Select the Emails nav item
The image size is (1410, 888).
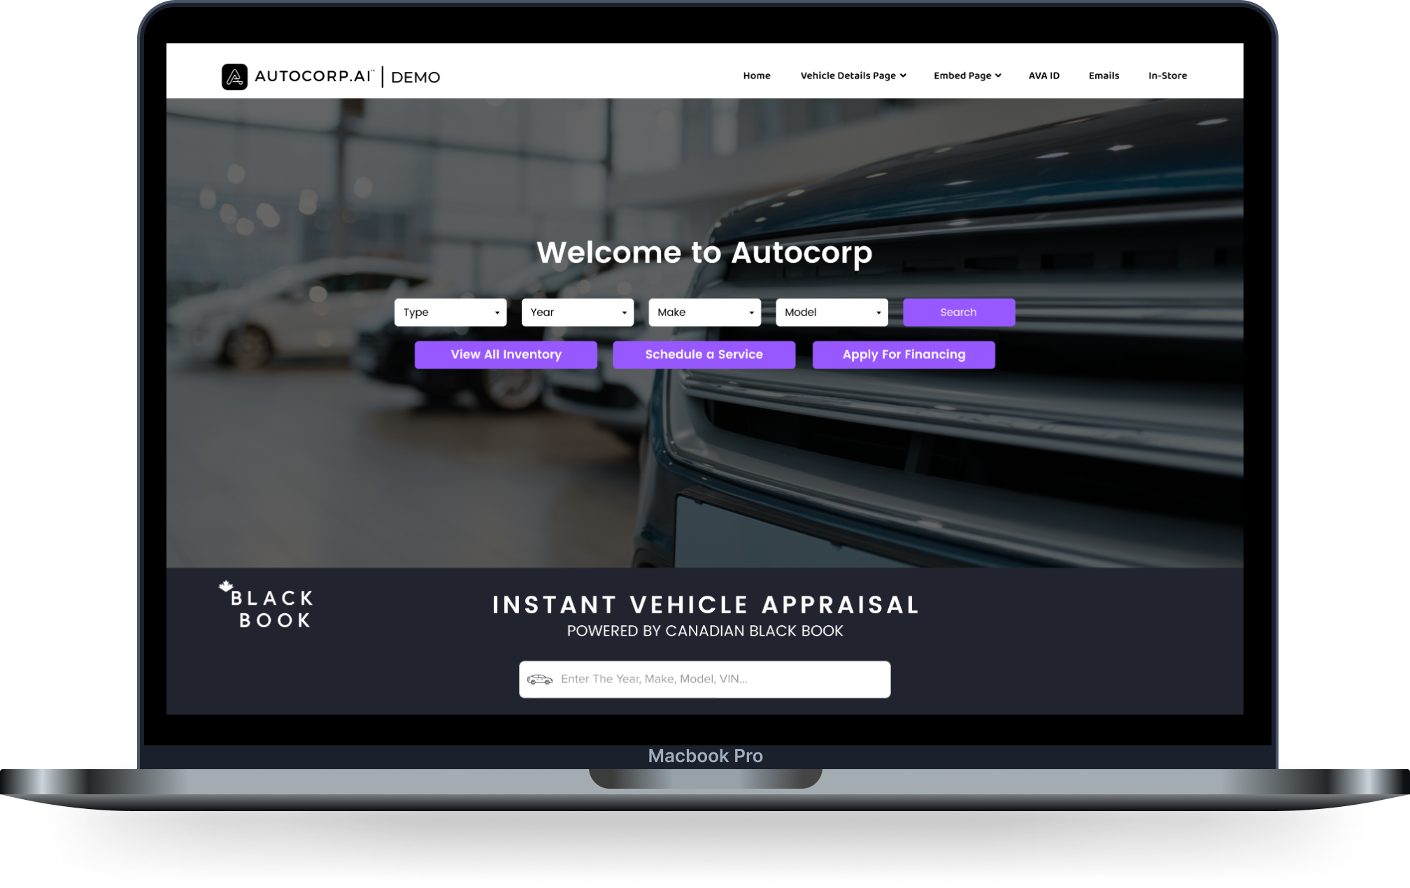tap(1104, 76)
